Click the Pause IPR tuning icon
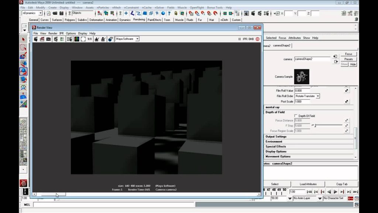Viewport: 378px width, 213px height. tap(239, 39)
